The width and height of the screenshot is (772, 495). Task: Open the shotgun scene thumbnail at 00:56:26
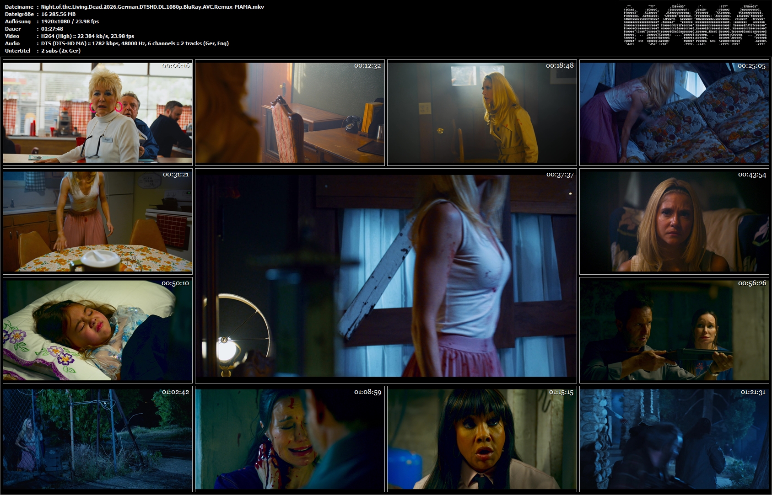pos(674,330)
